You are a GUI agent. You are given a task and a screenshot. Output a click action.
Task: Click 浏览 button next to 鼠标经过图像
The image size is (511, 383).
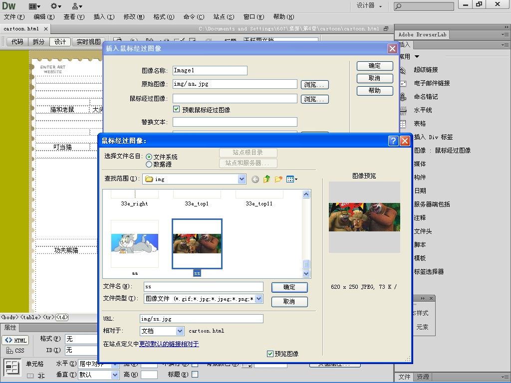click(x=314, y=99)
